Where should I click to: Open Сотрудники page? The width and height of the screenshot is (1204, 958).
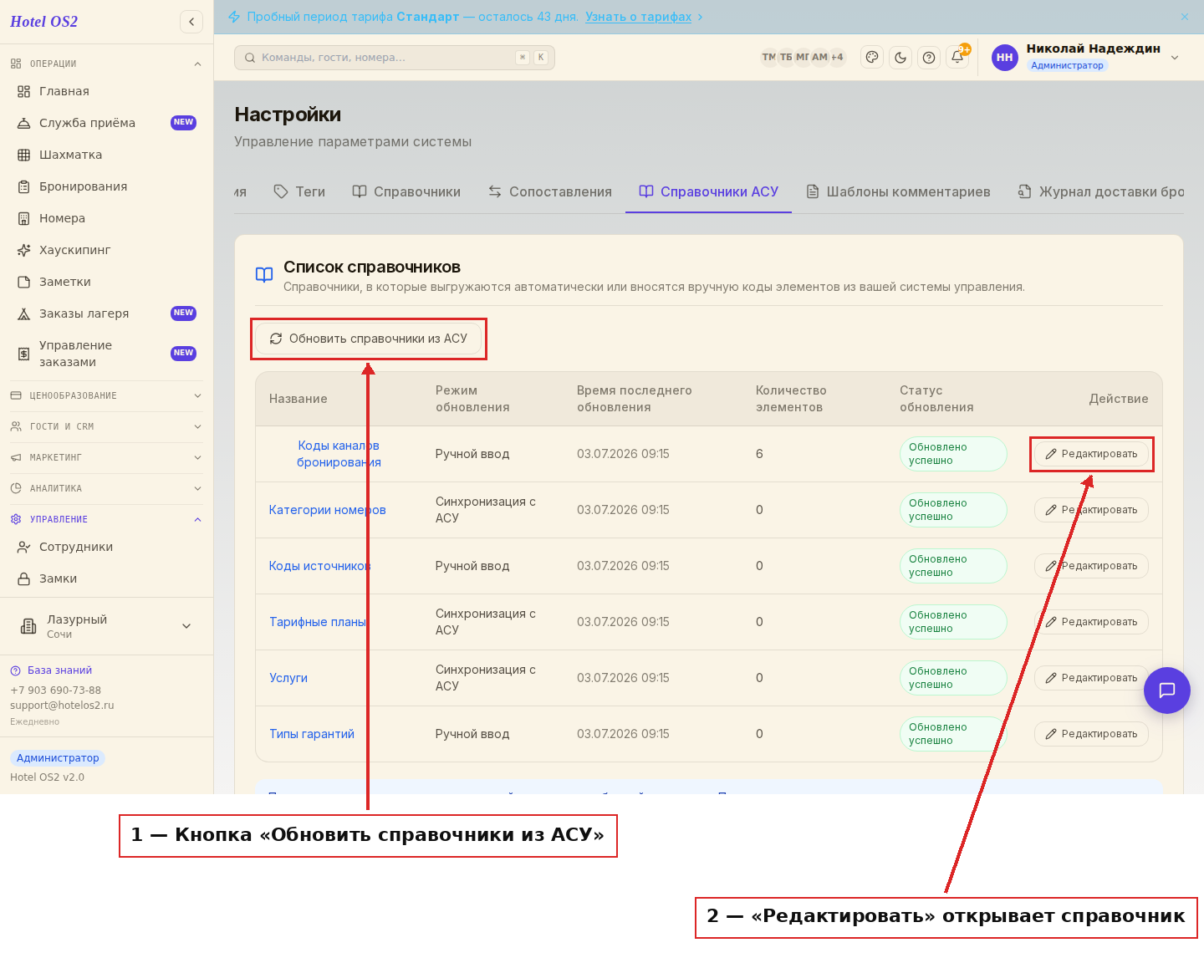[x=106, y=547]
